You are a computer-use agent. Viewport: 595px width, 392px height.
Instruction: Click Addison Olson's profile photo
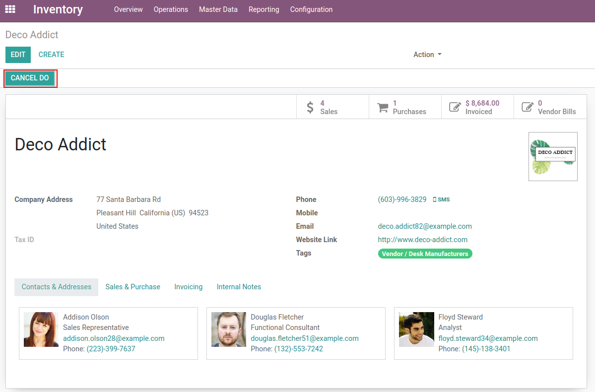coord(41,329)
